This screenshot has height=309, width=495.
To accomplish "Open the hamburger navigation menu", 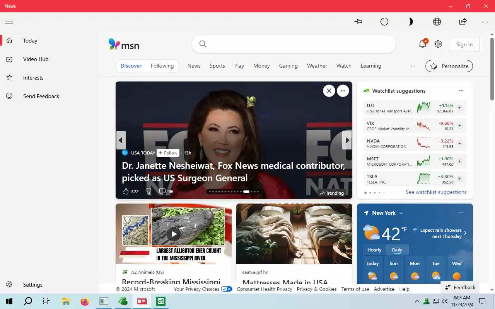I will click(x=9, y=22).
